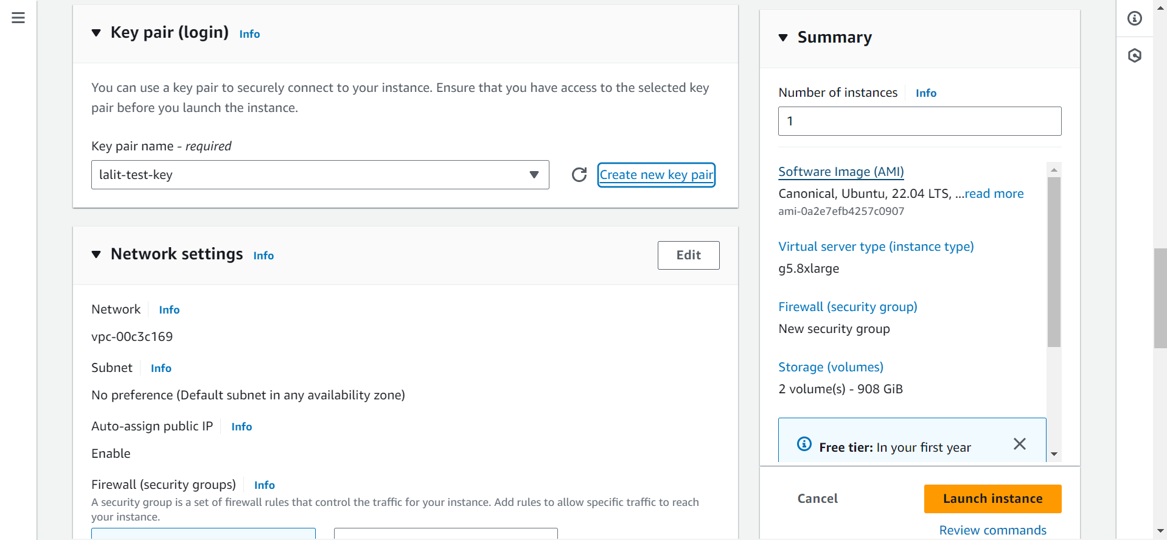Viewport: 1167px width, 540px height.
Task: Open Review commands link
Action: tap(992, 530)
